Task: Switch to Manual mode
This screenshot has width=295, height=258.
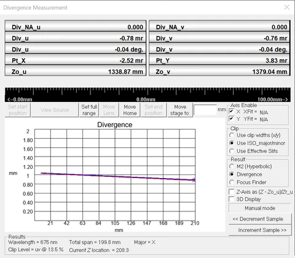Action: pos(260,208)
